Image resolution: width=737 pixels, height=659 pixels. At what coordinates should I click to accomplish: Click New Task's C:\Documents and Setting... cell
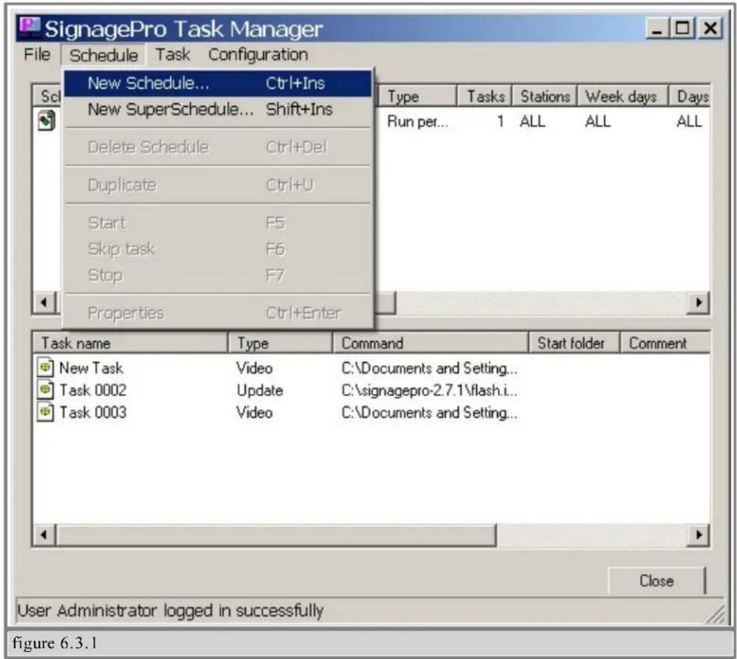[429, 368]
